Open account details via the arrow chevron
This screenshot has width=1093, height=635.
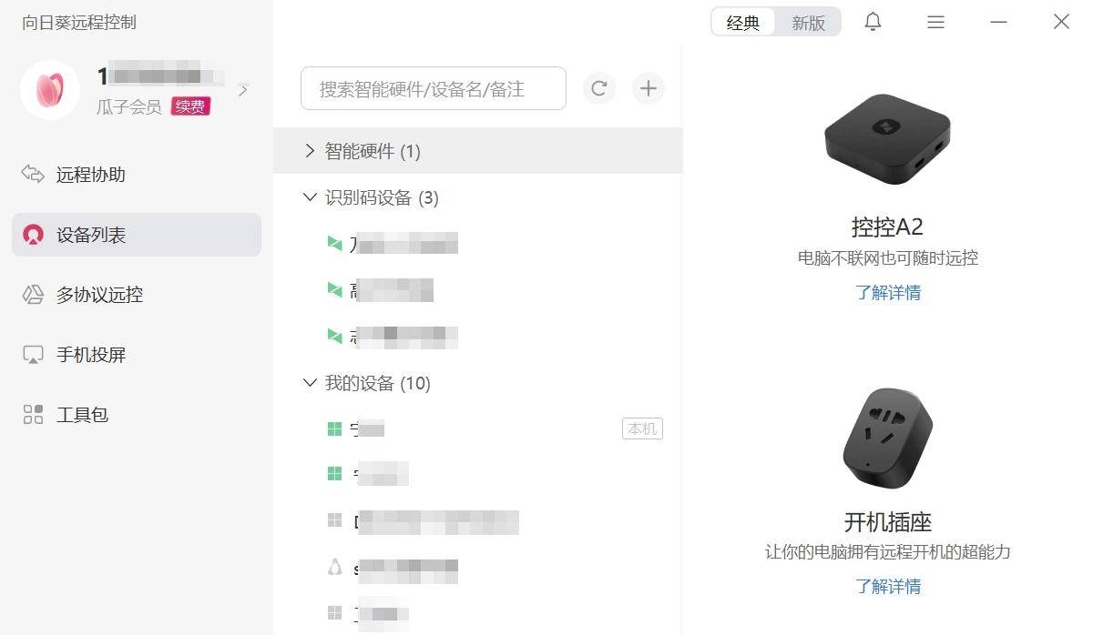click(242, 89)
